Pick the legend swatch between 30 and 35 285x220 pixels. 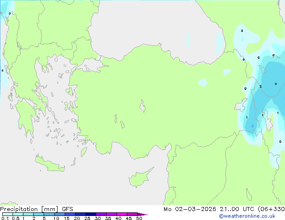101,214
